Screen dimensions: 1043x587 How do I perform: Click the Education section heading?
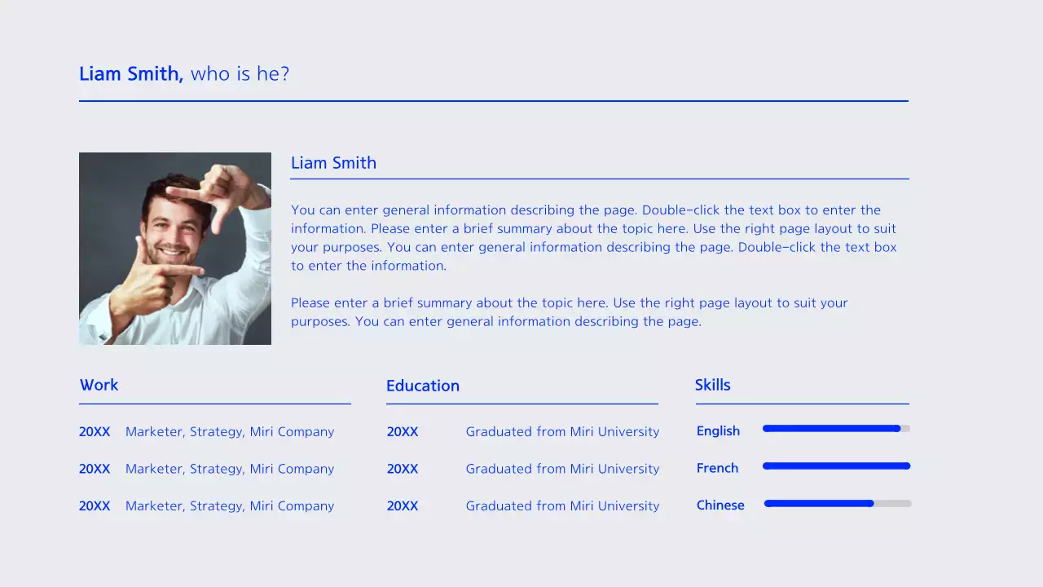pos(422,386)
